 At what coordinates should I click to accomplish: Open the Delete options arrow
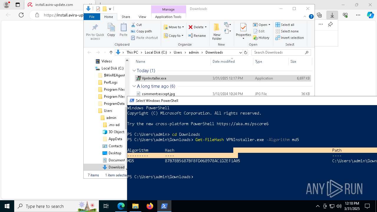click(x=206, y=27)
